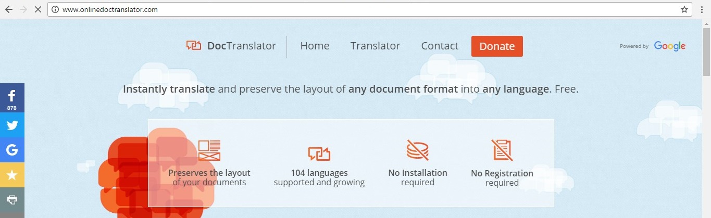Click the No Installation crossed-disk icon
This screenshot has height=218, width=711.
tap(418, 150)
